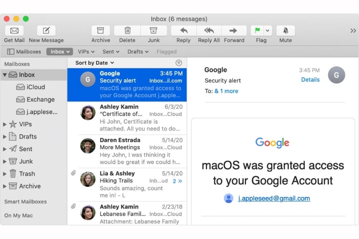Mute the conversation with bell icon

(x=286, y=31)
